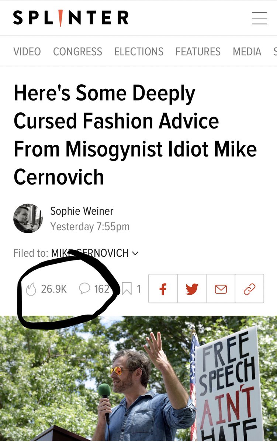This screenshot has height=442, width=277.
Task: Open the hamburger menu
Action: pyautogui.click(x=259, y=18)
